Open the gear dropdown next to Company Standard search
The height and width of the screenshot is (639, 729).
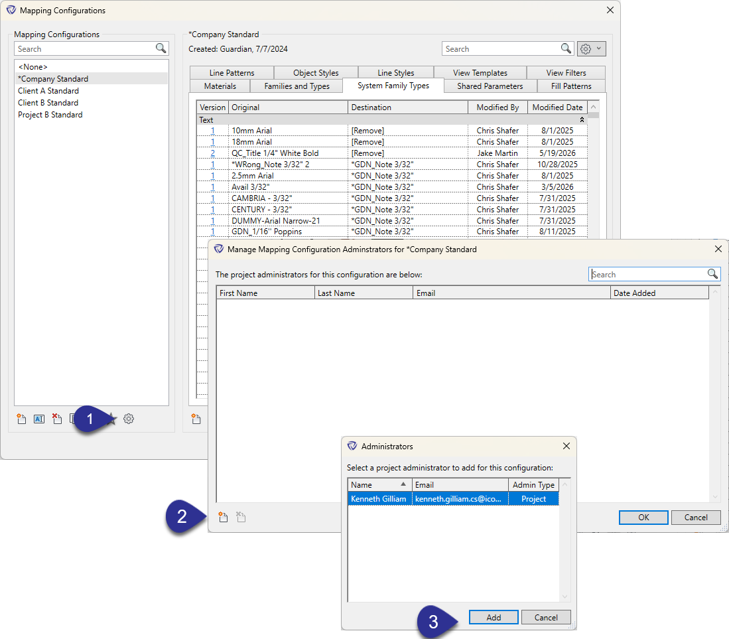point(592,49)
